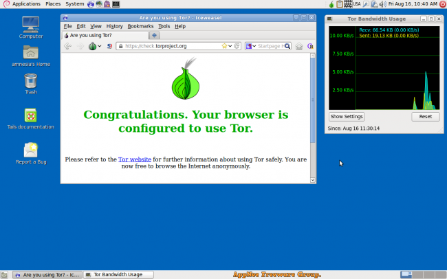Click the USA keyboard layout indicator

point(357,4)
